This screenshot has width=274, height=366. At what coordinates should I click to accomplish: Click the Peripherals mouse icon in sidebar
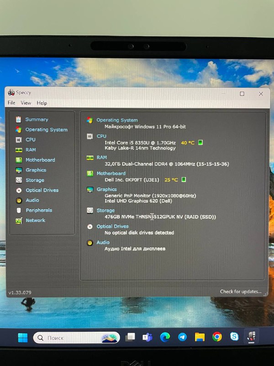(19, 210)
